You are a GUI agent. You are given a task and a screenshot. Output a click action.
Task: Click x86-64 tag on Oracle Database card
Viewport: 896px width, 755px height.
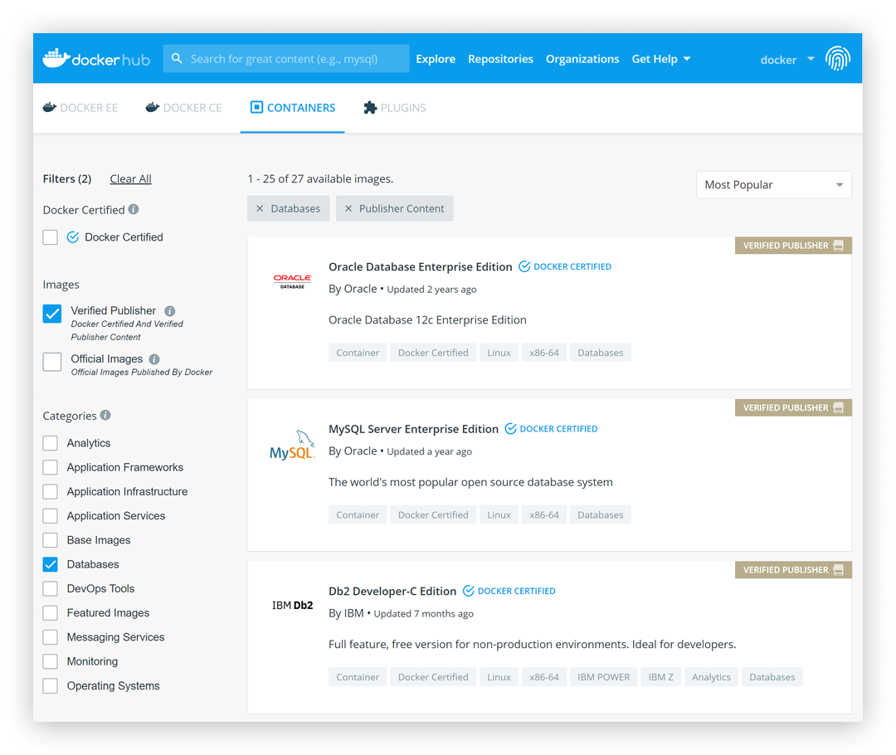(544, 353)
